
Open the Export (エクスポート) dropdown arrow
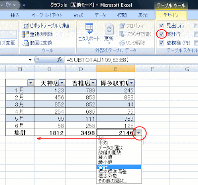click(x=89, y=44)
